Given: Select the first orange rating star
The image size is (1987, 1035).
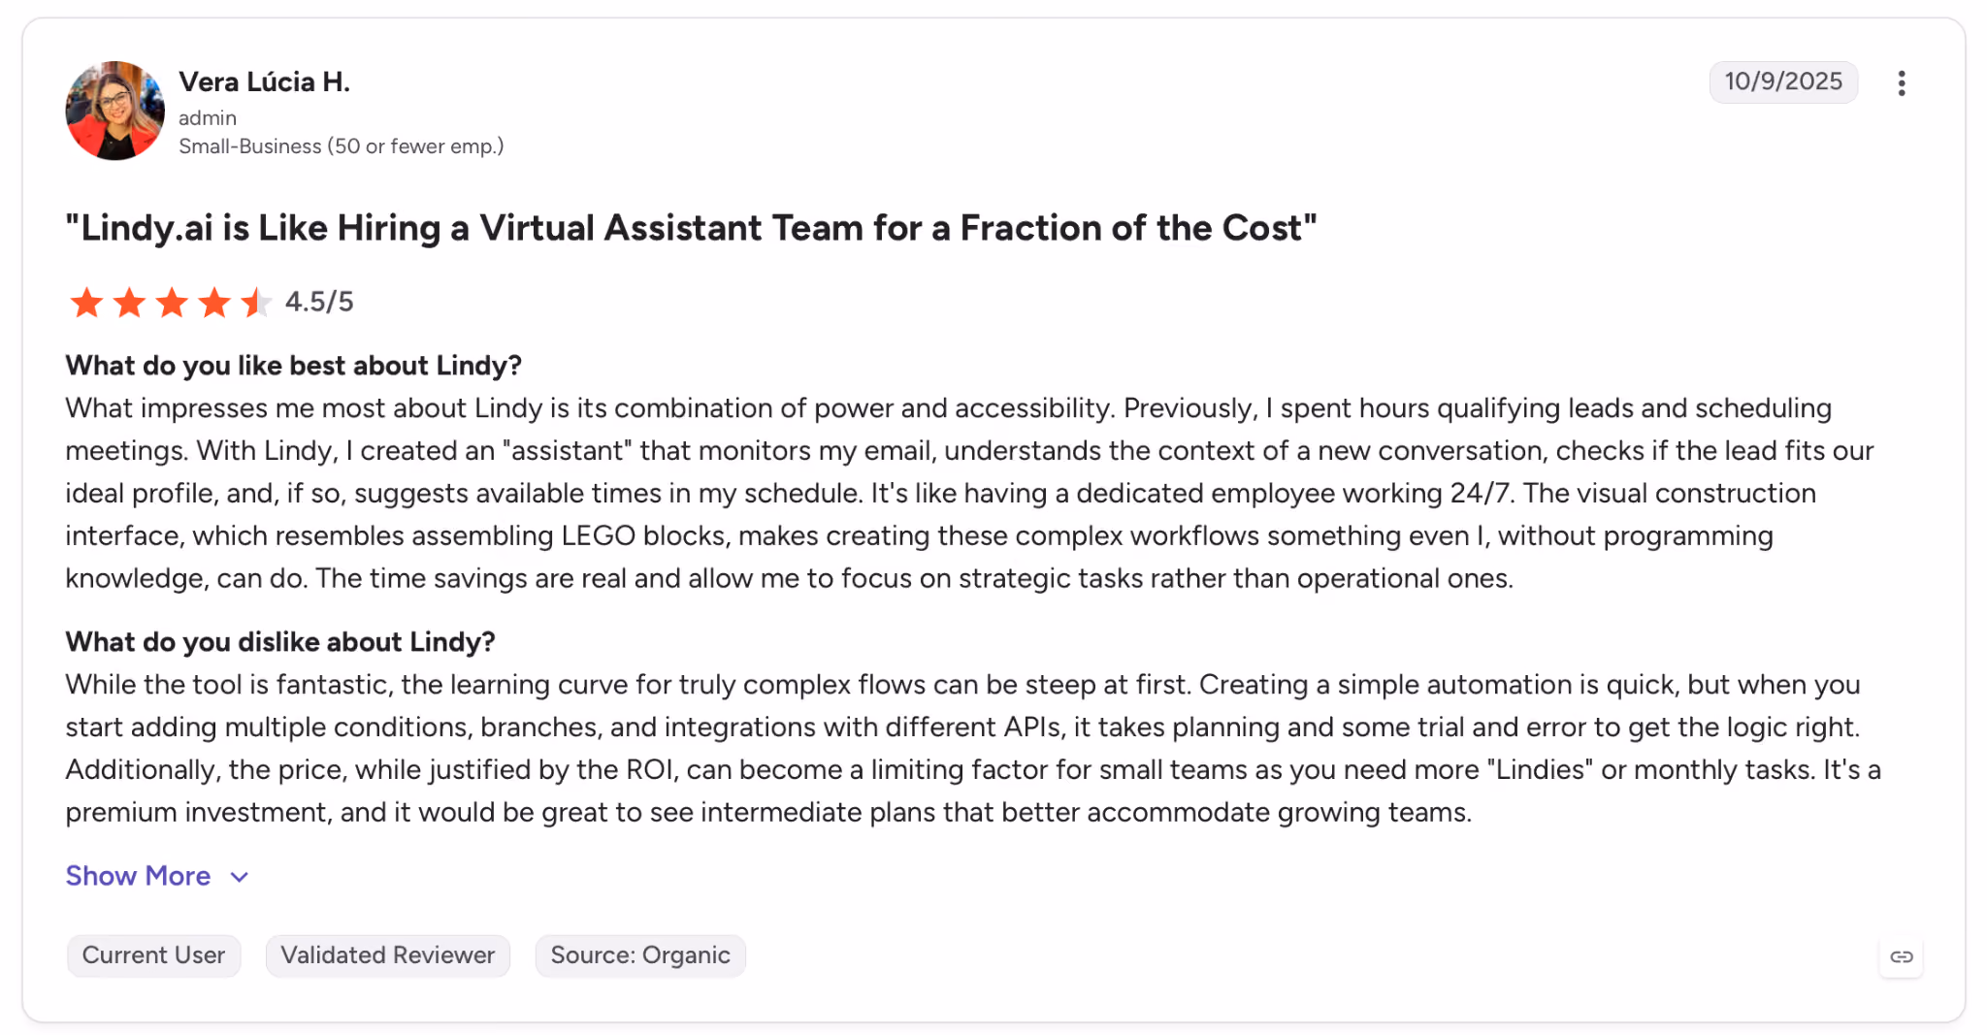Looking at the screenshot, I should (86, 303).
